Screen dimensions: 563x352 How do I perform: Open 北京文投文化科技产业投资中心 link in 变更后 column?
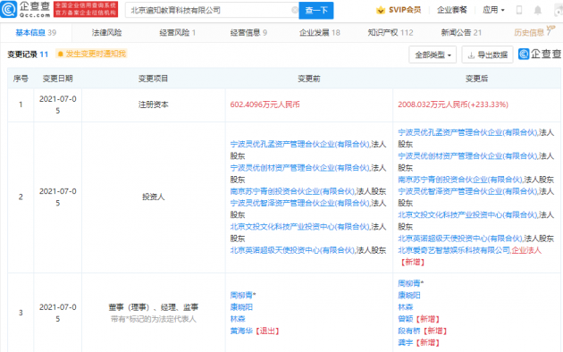467,215
